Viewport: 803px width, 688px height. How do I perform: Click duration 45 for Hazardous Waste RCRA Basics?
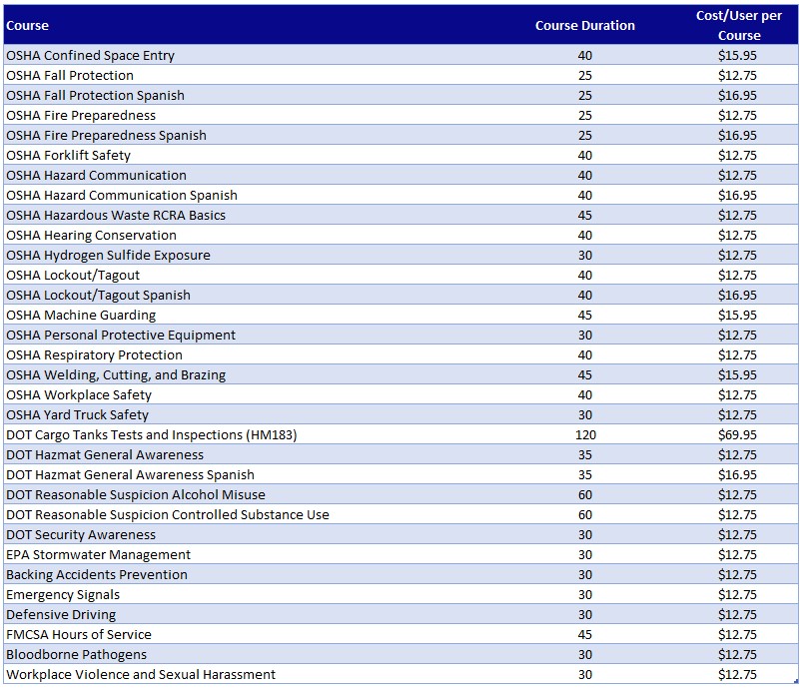pos(585,215)
